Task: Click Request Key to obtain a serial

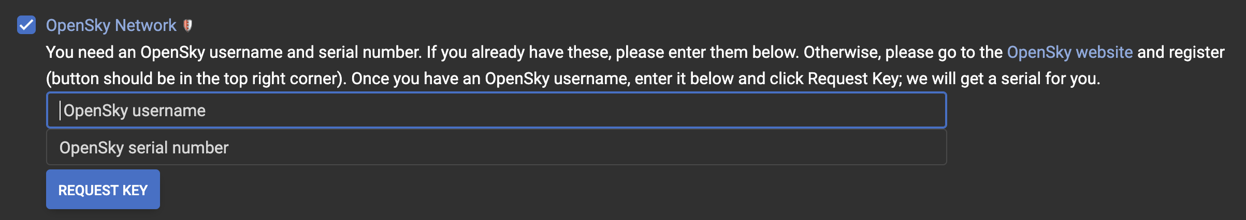Action: tap(103, 190)
